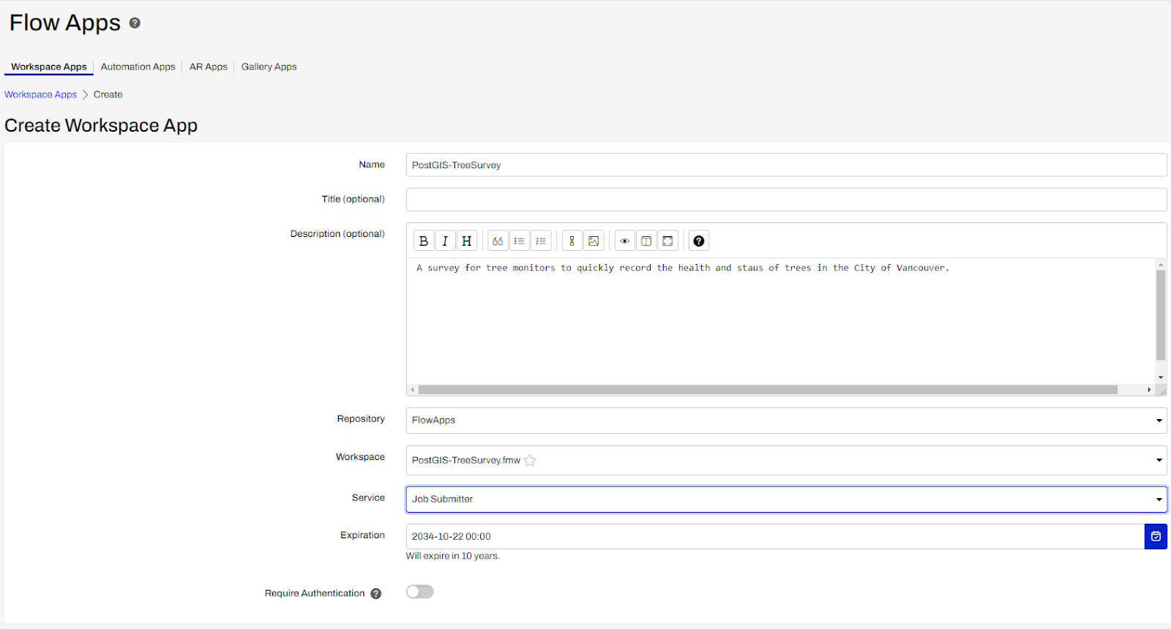Open the Workspace dropdown list
1171x629 pixels.
tap(786, 460)
